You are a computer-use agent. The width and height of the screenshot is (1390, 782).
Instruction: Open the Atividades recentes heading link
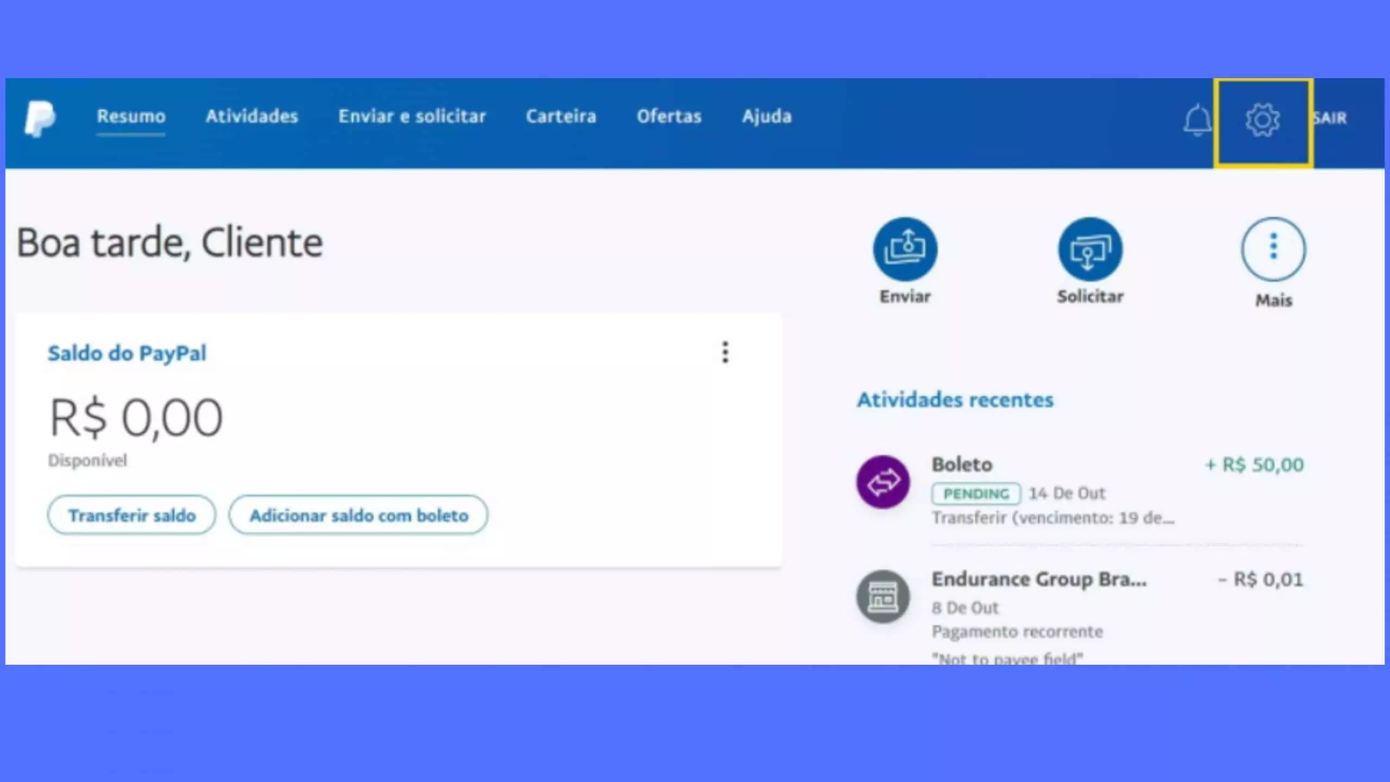pos(955,400)
